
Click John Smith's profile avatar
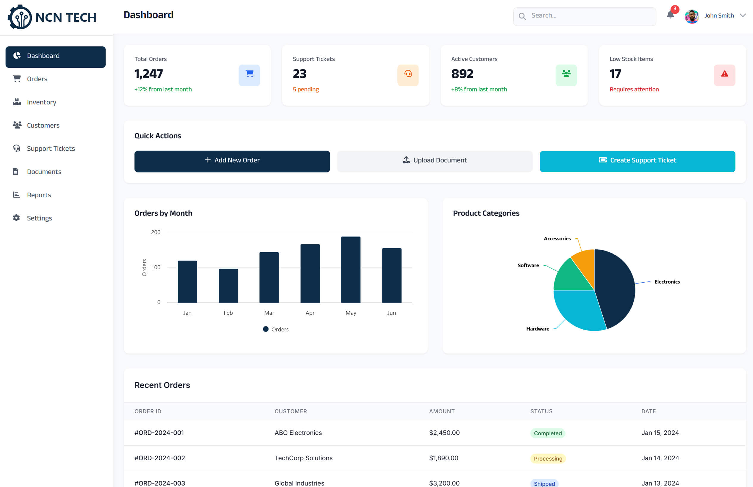tap(692, 16)
